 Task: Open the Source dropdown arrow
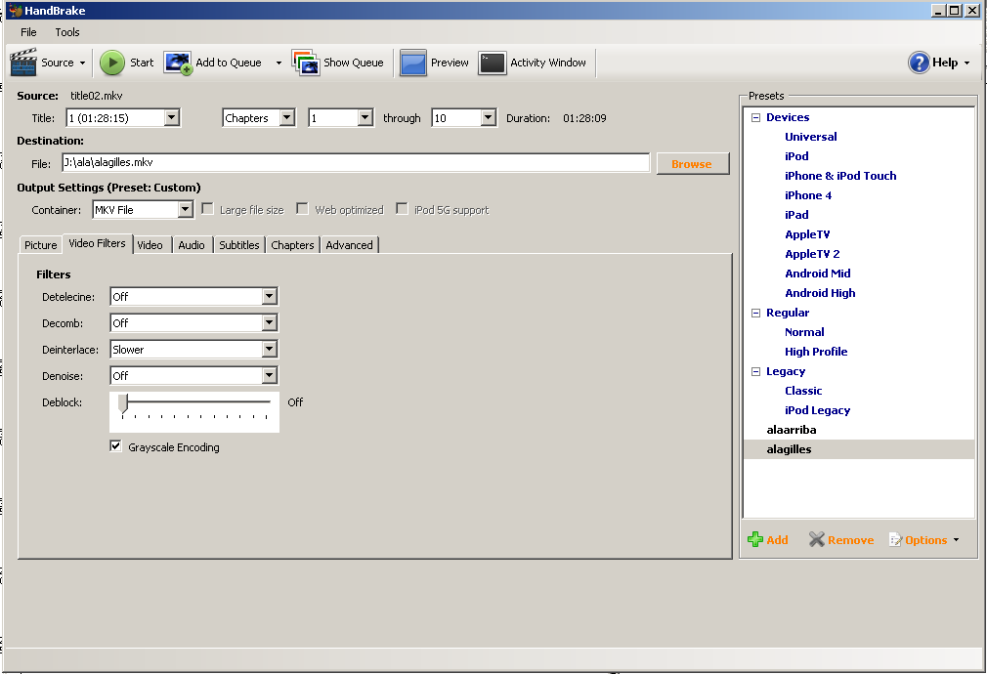click(82, 63)
